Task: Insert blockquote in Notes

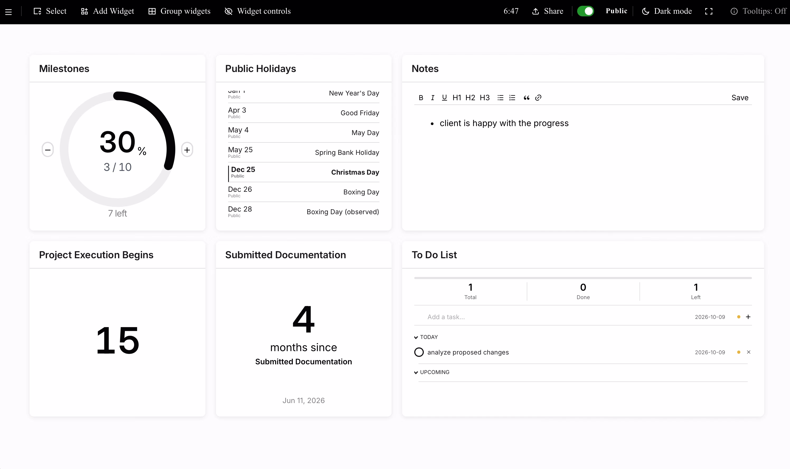Action: tap(526, 98)
